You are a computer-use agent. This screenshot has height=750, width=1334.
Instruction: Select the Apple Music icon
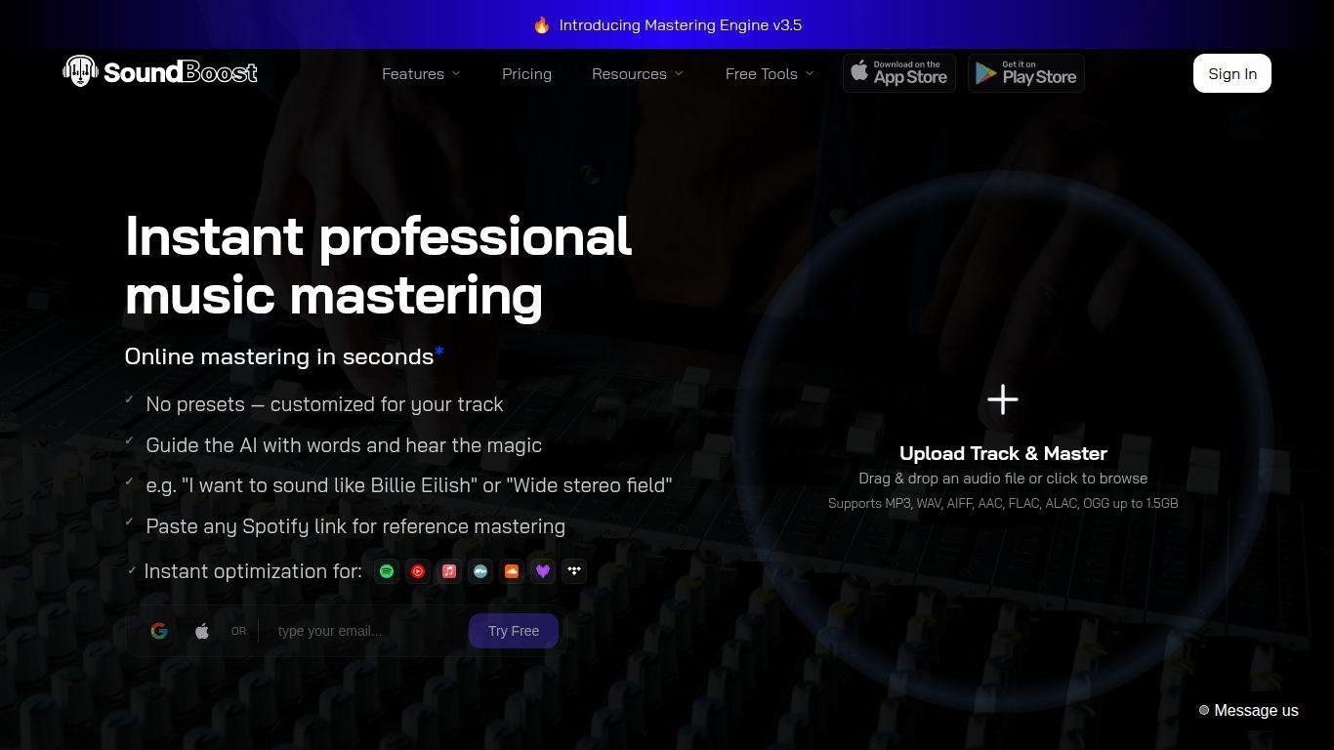[449, 571]
